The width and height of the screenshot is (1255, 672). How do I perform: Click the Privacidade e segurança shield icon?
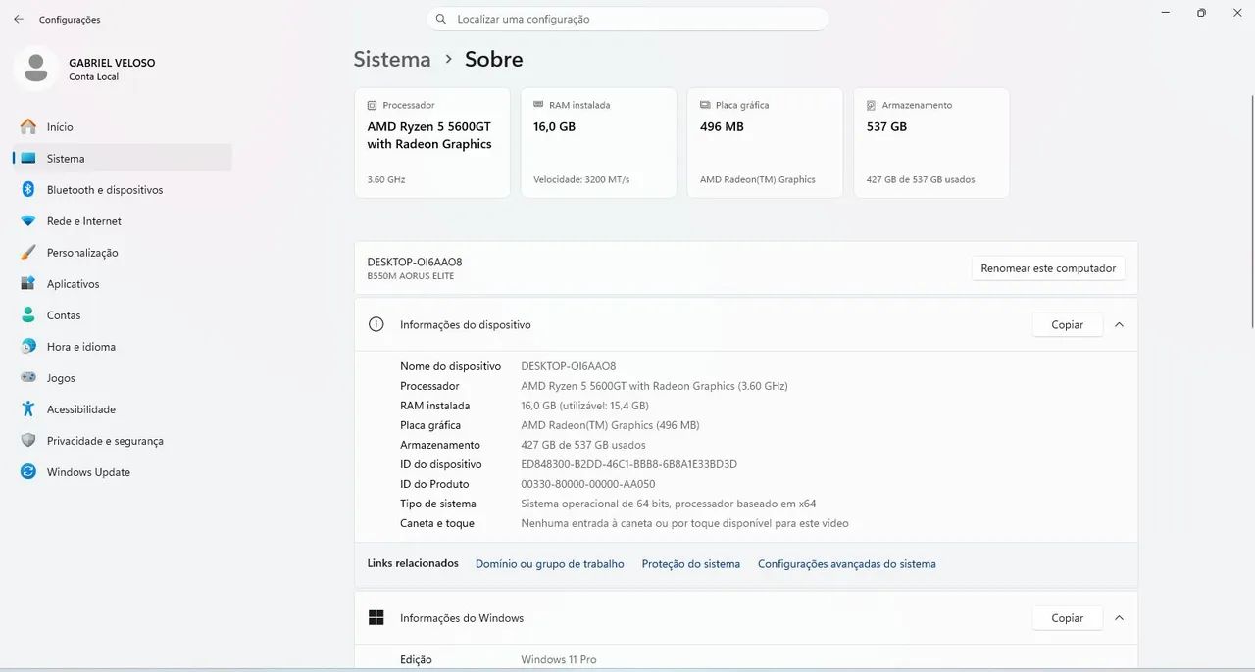(x=28, y=440)
